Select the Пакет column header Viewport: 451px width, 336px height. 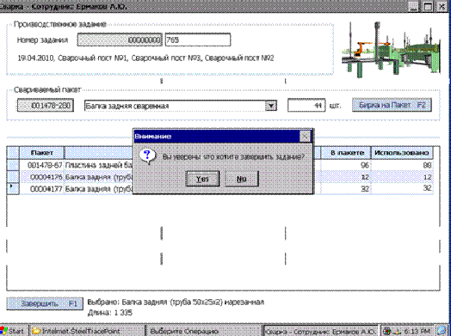41,152
